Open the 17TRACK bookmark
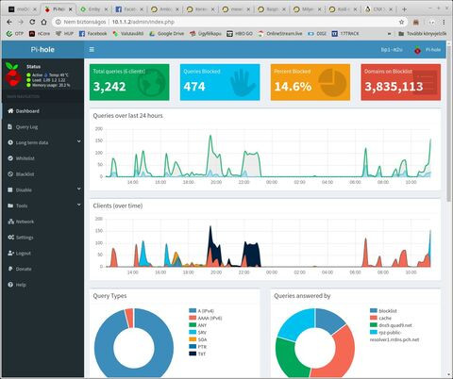Screen dimensions: 453x379 [x=345, y=33]
